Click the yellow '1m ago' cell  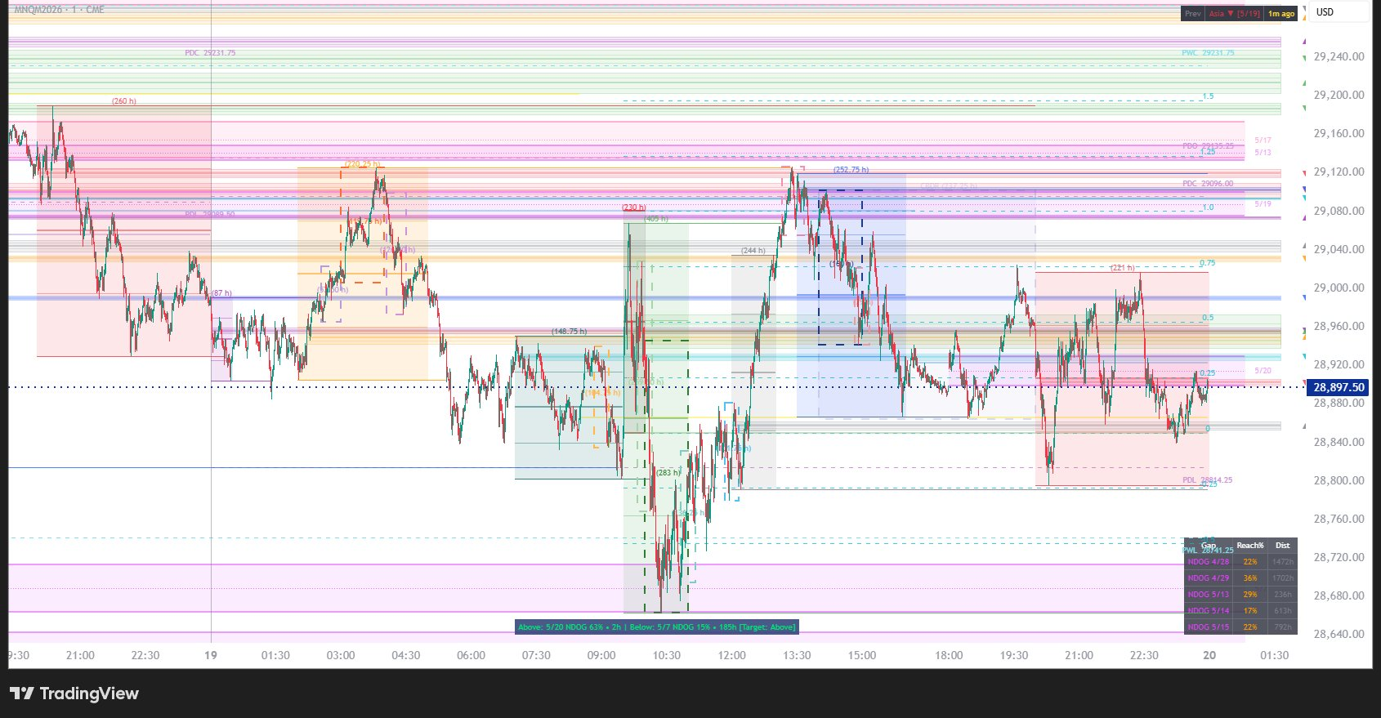pyautogui.click(x=1281, y=14)
